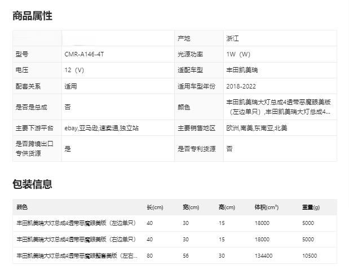Screen dimensions: 349x274
Task: Click the 是否跨境出口专供货源 label
Action: (x=32, y=149)
